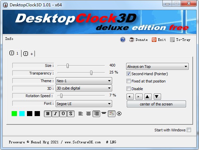This screenshot has height=150, width=199.
Task: Toggle Shadow font style button (S)
Action: coord(71,114)
